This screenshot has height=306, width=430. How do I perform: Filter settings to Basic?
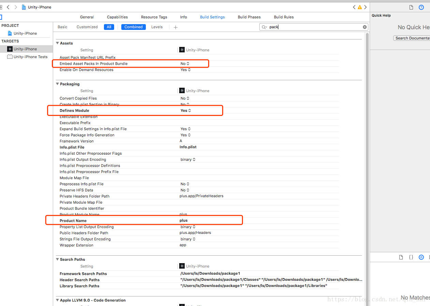click(x=62, y=27)
